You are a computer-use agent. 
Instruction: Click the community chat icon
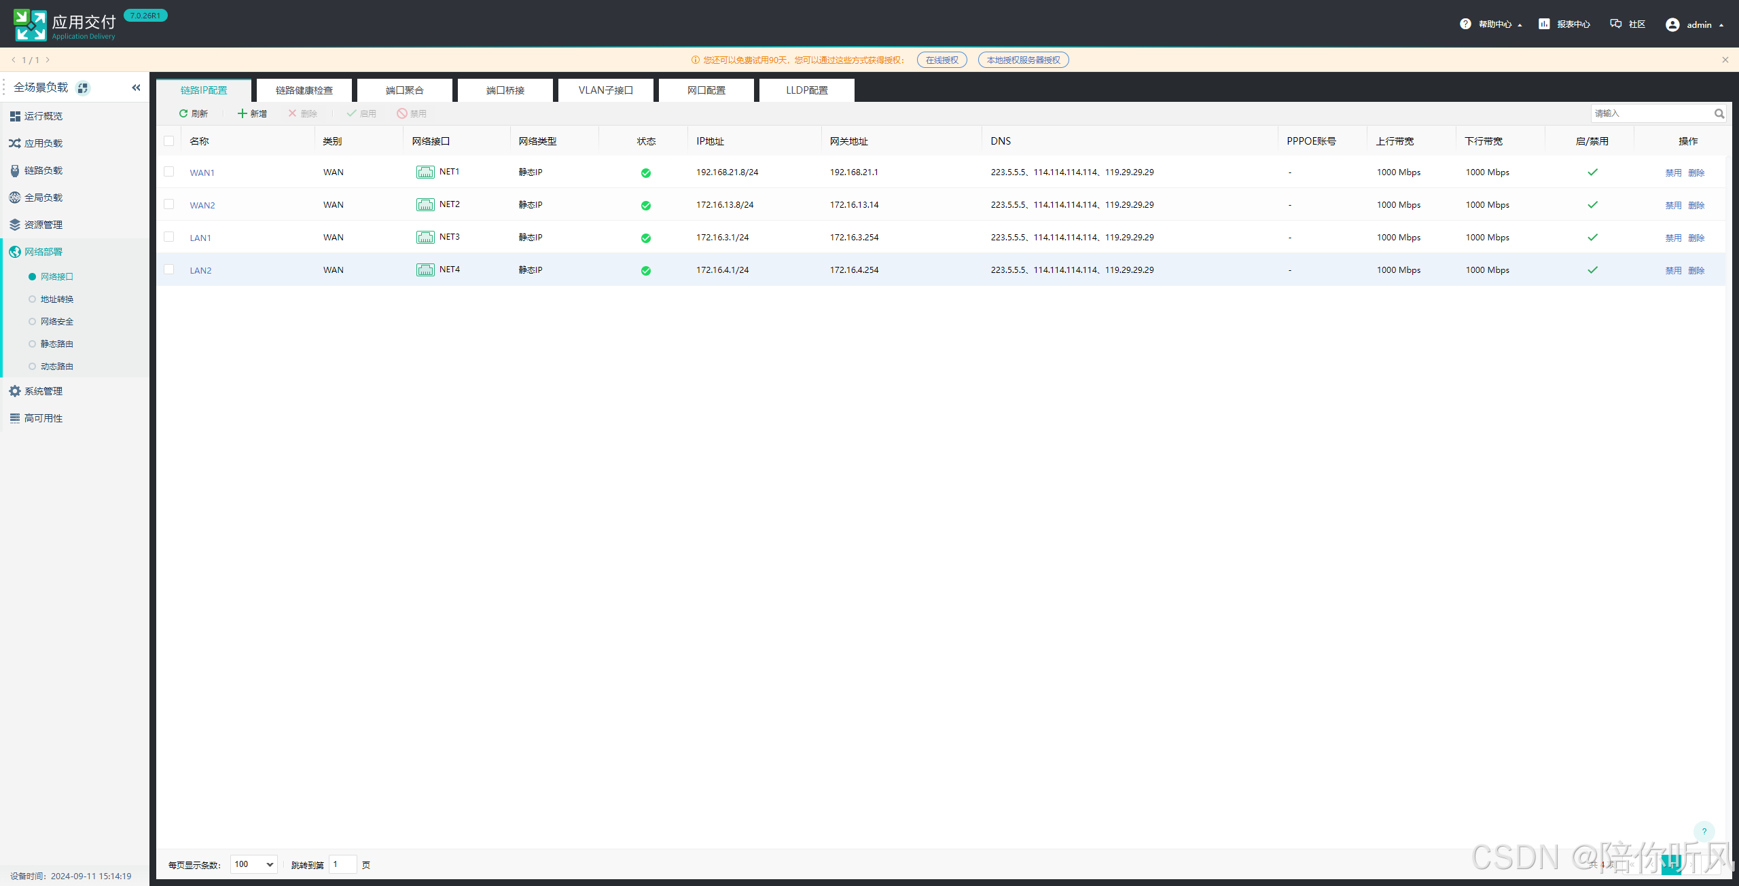pos(1616,24)
